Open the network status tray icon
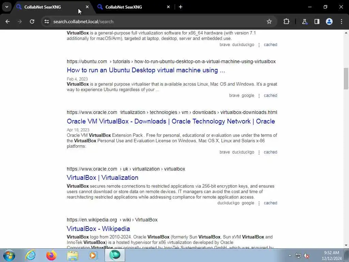The height and width of the screenshot is (262, 349). (298, 256)
